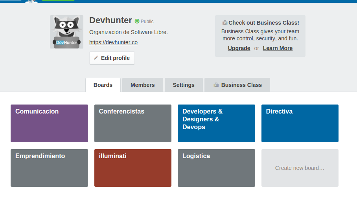Click the pencil icon in Edit profile
Image resolution: width=357 pixels, height=202 pixels.
96,58
